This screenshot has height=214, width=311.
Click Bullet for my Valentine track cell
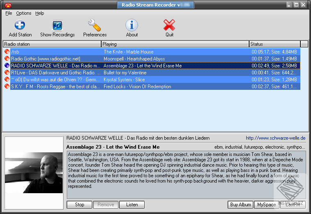125,73
